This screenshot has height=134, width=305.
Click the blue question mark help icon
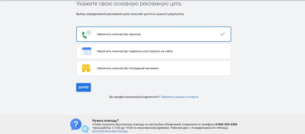(x=76, y=124)
